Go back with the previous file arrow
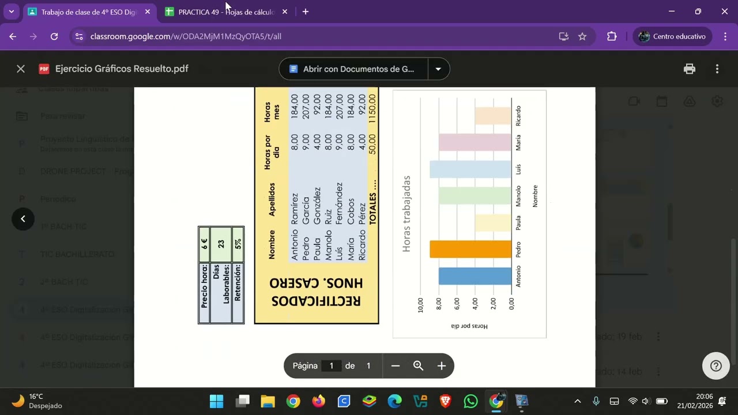 click(x=23, y=218)
